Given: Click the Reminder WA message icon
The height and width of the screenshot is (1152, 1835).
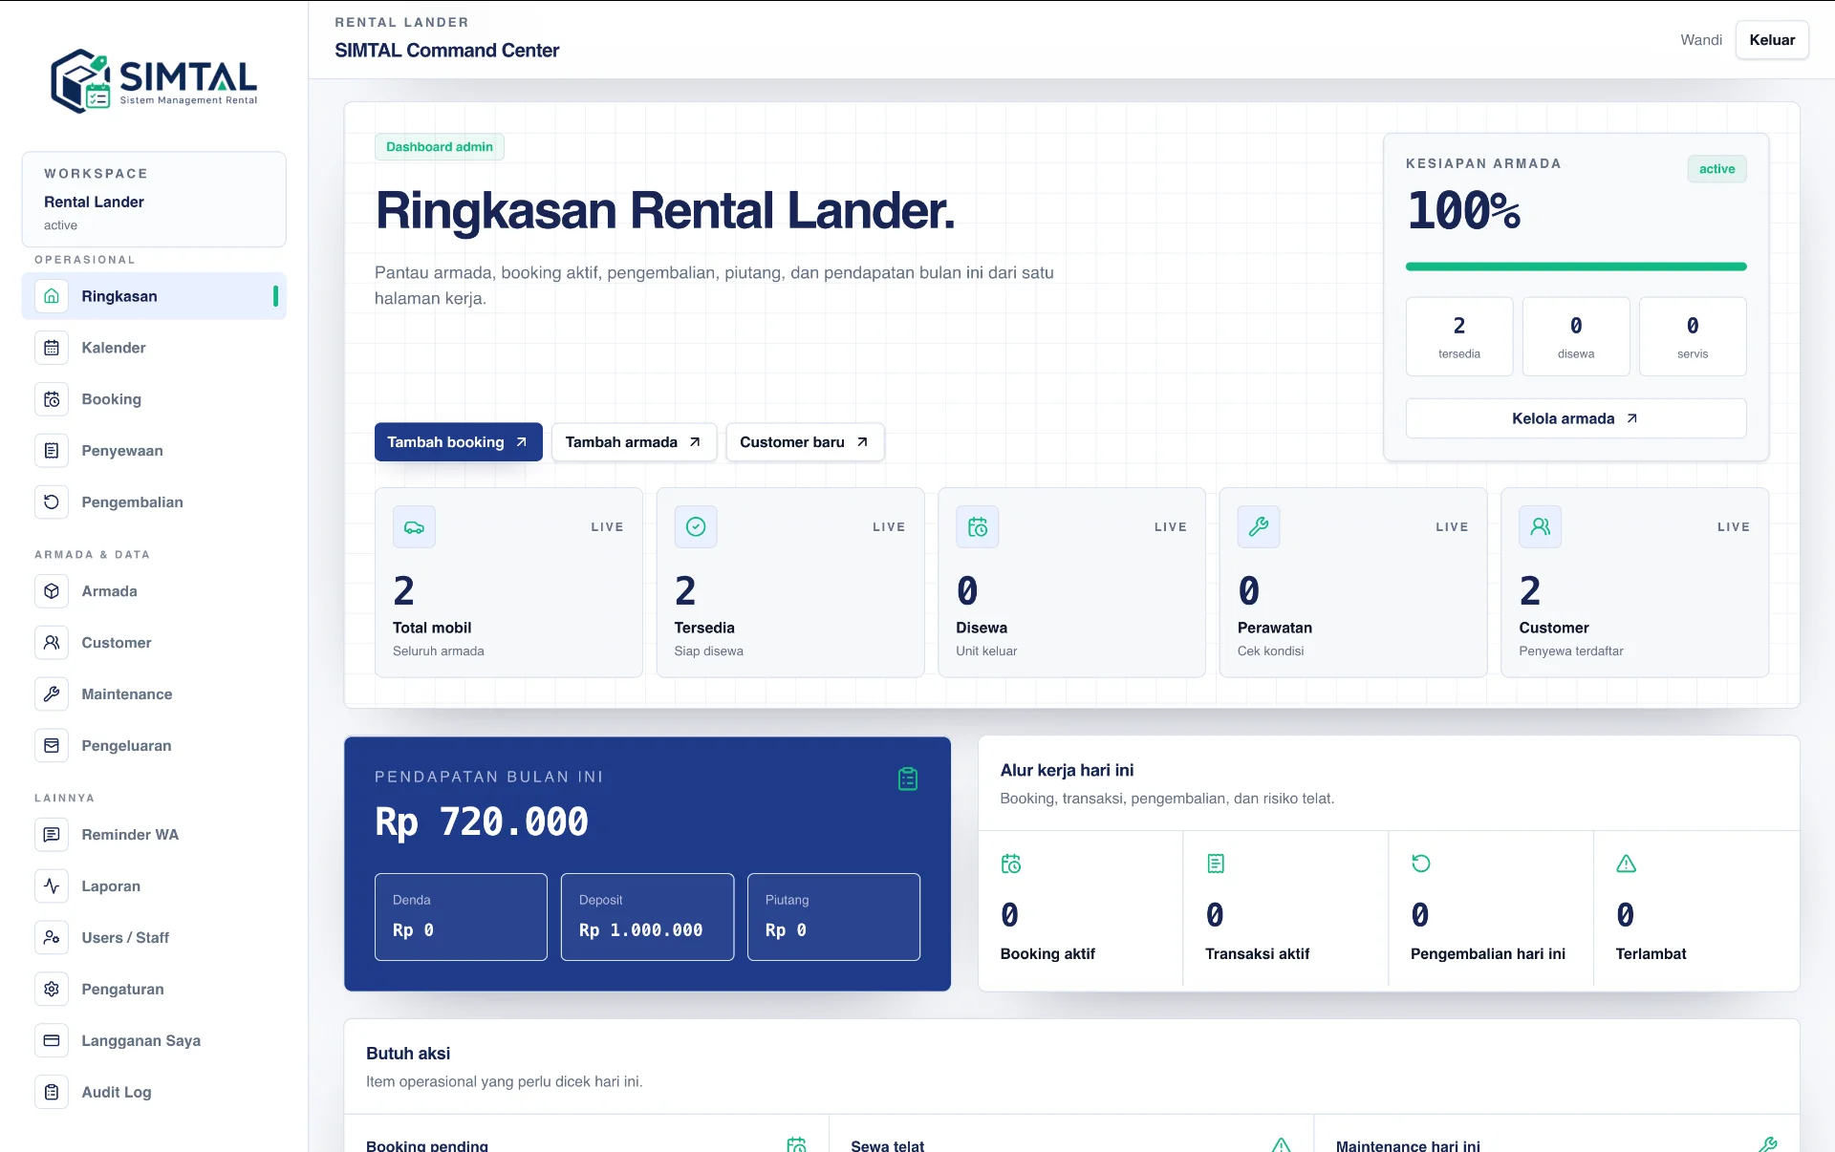Looking at the screenshot, I should [x=52, y=835].
